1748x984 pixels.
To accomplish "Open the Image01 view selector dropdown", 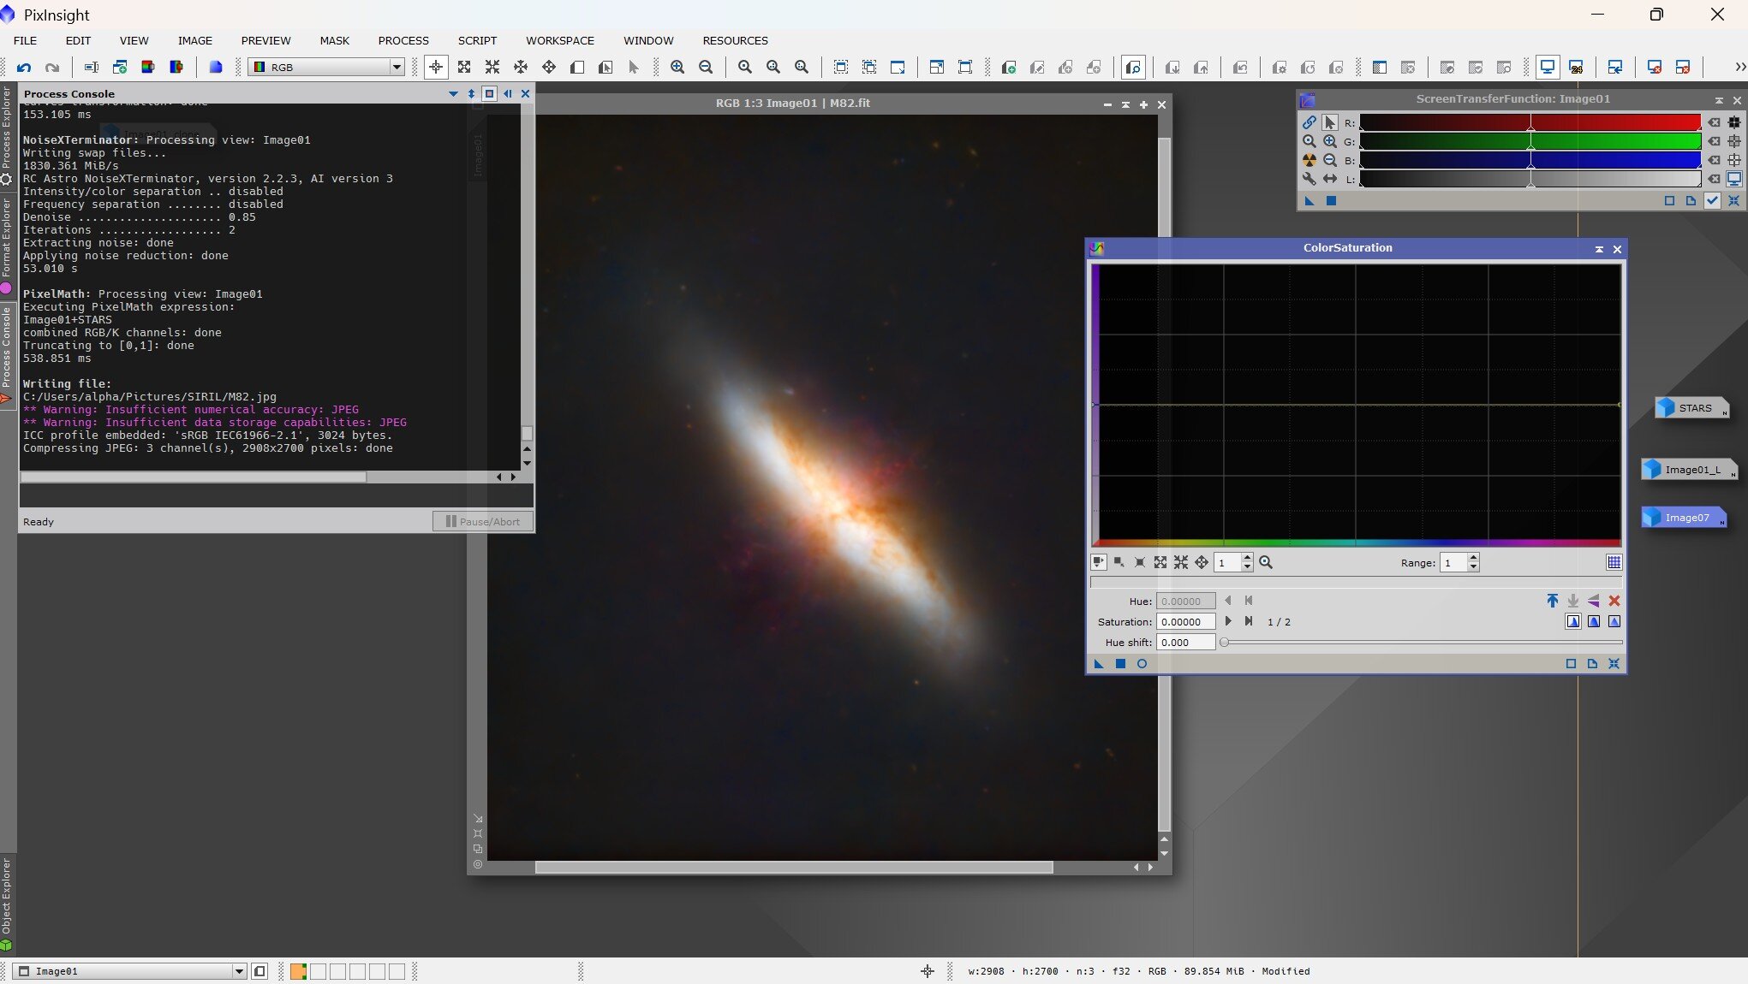I will (x=239, y=971).
